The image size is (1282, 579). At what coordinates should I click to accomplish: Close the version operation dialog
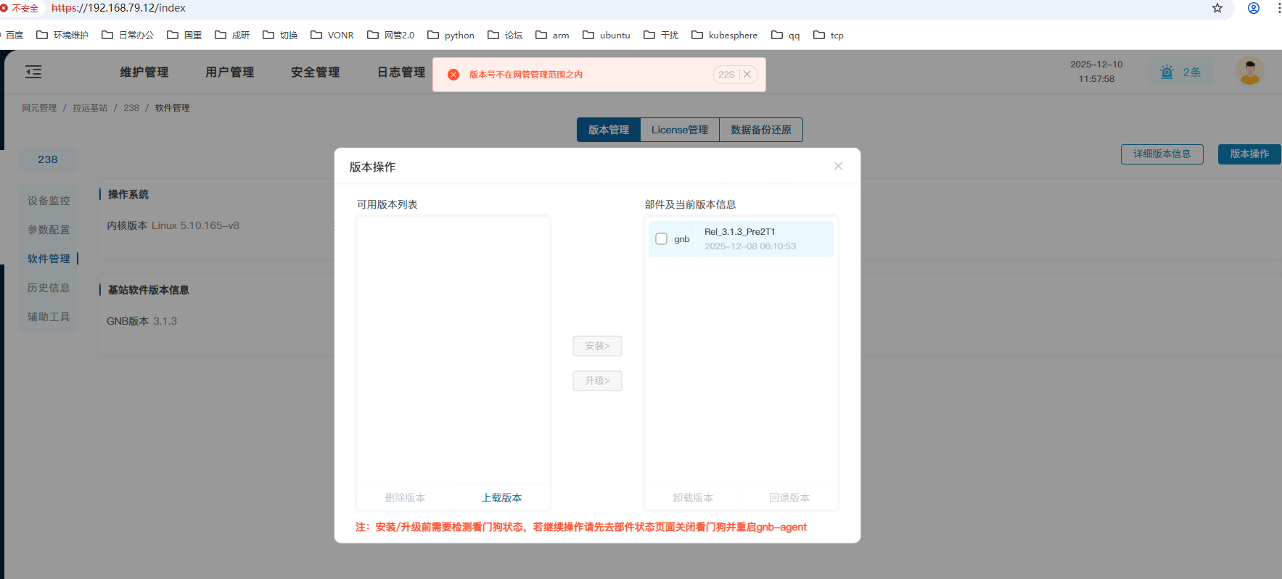click(x=838, y=166)
